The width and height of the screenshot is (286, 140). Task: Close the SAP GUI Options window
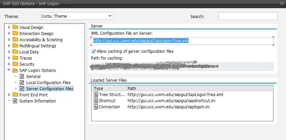[282, 3]
